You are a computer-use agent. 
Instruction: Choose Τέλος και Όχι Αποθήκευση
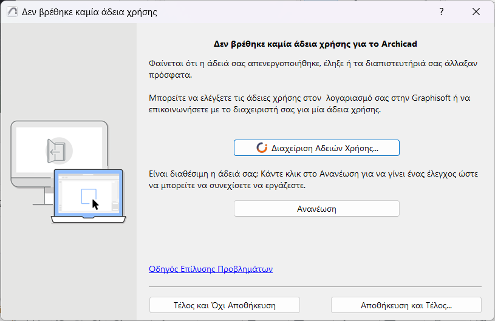225,305
